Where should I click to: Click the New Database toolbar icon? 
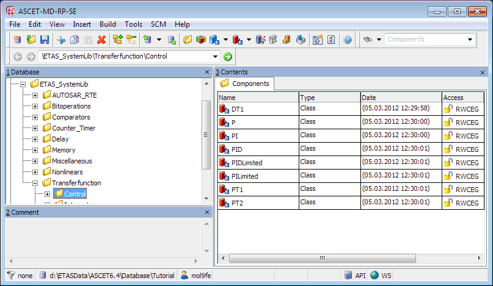[18, 40]
